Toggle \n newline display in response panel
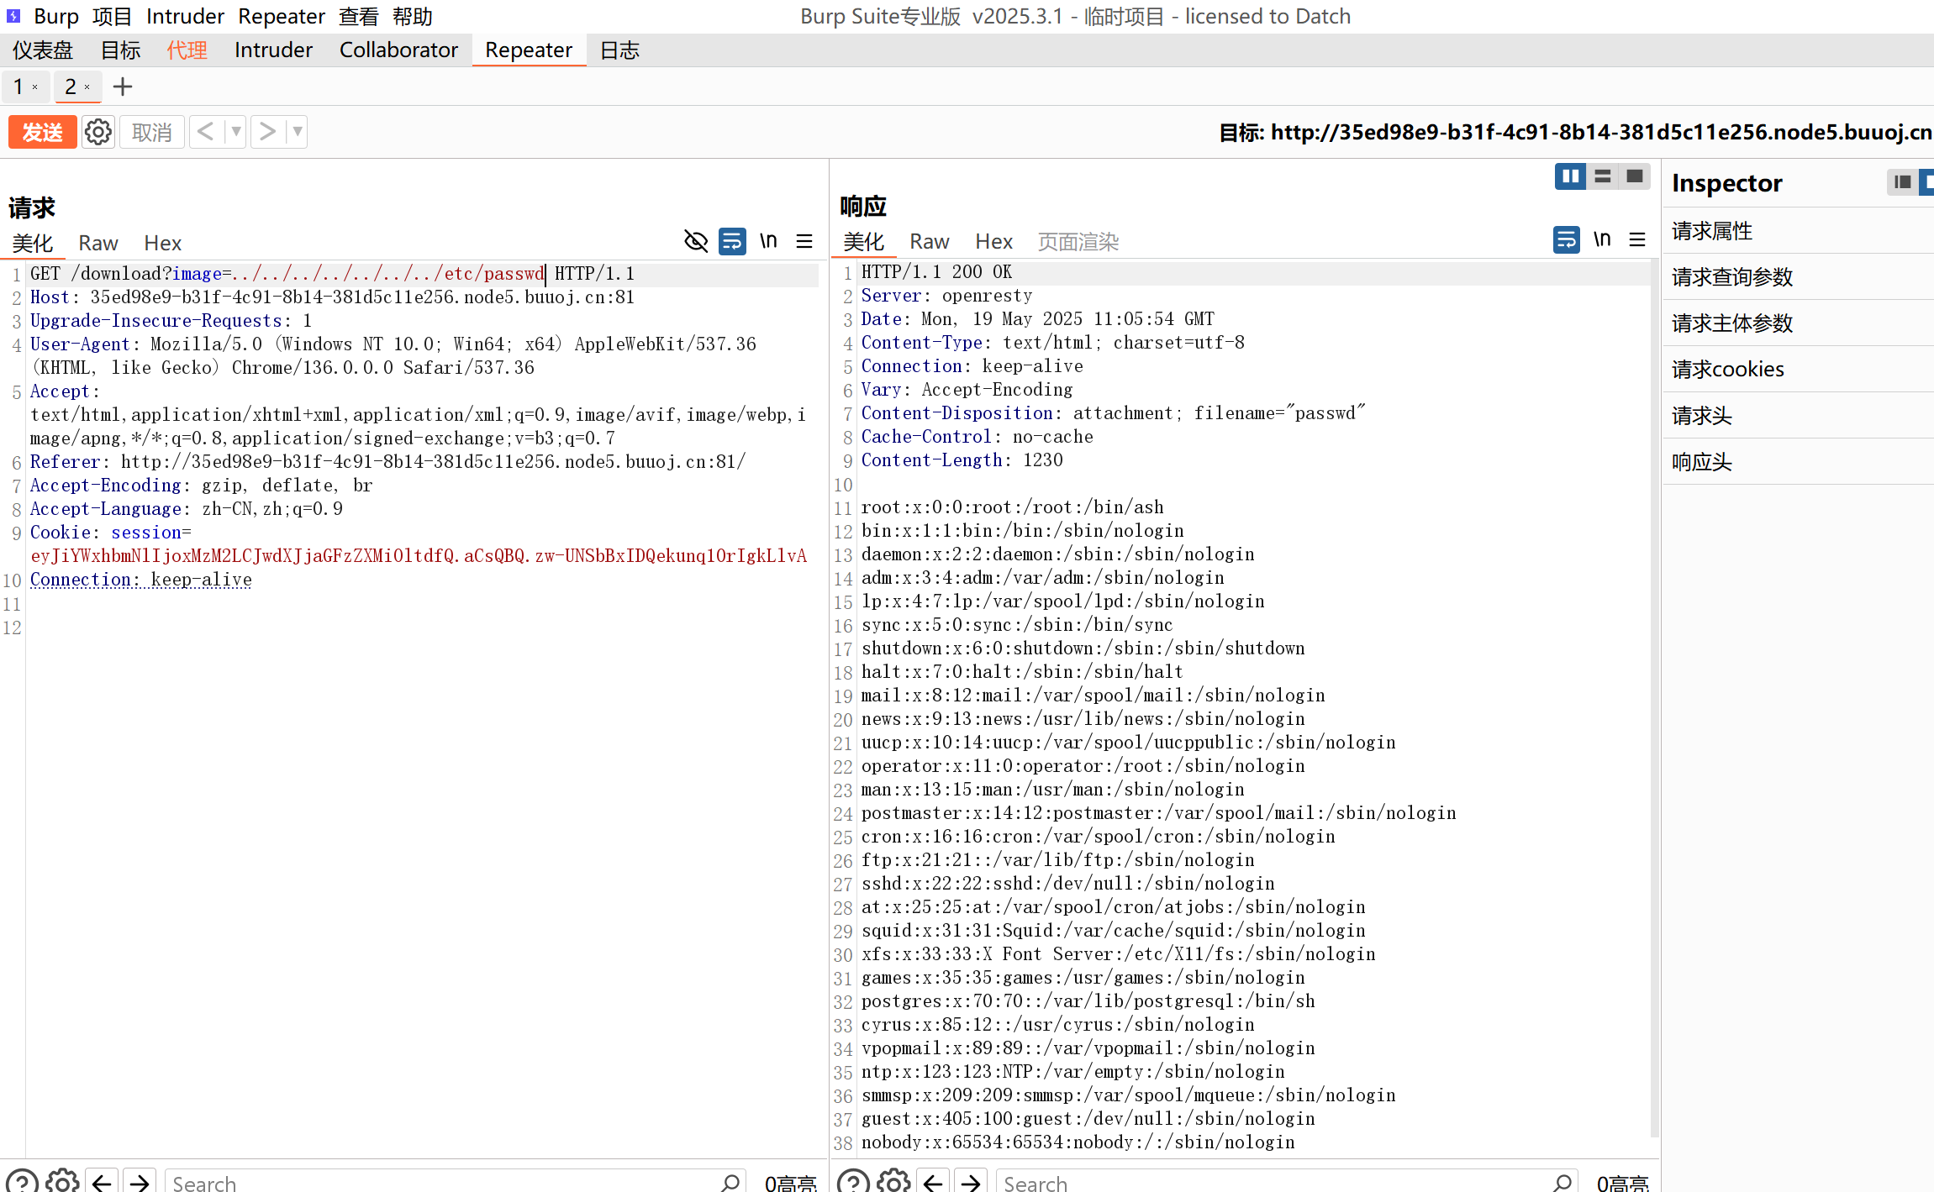Screen dimensions: 1934x1192 (x=1602, y=240)
